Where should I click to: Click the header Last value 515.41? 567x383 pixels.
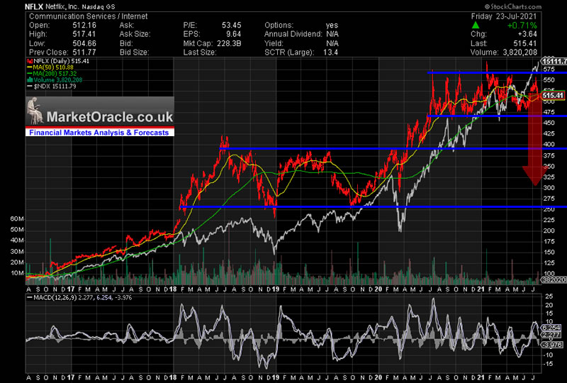click(525, 43)
